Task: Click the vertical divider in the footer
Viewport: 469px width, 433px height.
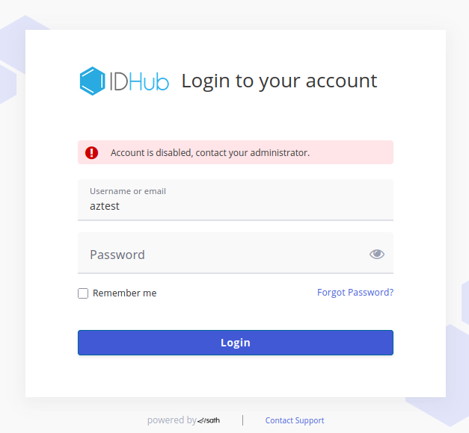Action: pos(242,420)
